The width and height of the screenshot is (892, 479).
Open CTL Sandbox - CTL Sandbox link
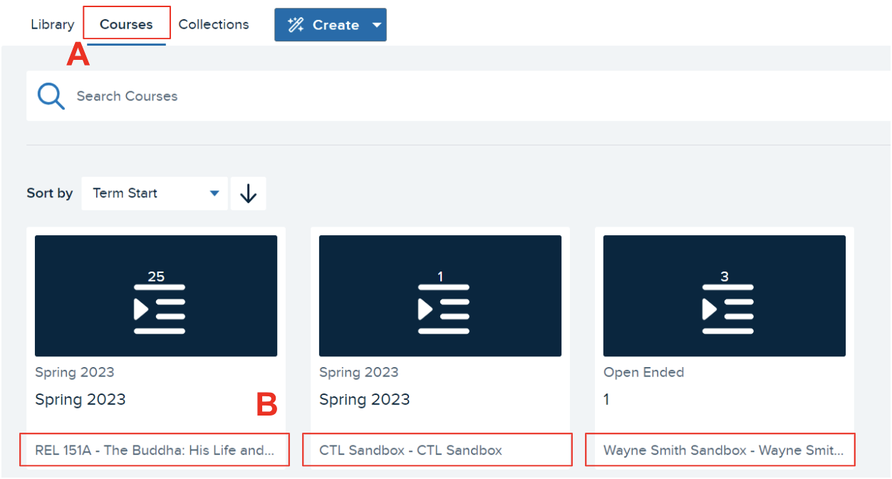coord(410,450)
